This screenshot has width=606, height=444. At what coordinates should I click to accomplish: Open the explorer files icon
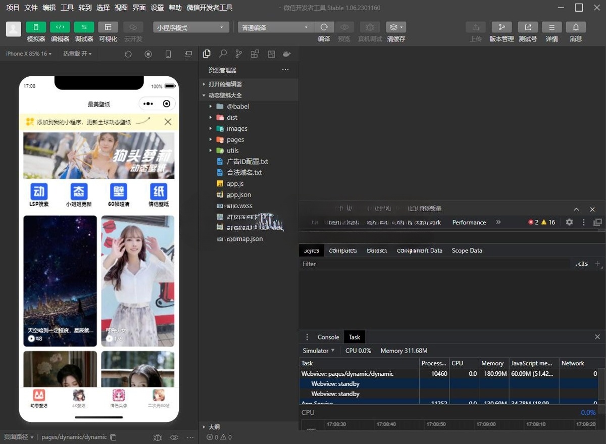point(207,54)
